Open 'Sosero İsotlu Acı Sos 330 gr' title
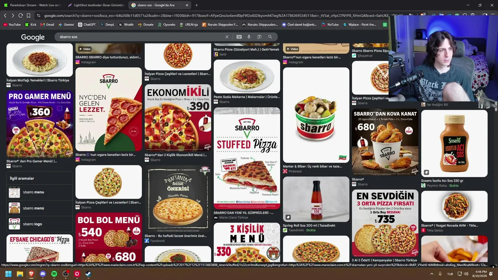This screenshot has width=498, height=280. (x=442, y=181)
